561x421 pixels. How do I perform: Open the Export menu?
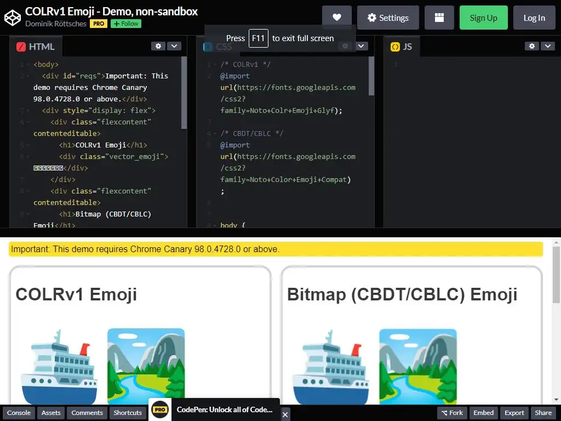tap(514, 413)
